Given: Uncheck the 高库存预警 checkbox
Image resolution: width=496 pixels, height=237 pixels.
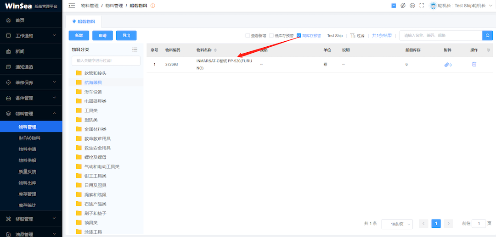Looking at the screenshot, I should tap(299, 36).
